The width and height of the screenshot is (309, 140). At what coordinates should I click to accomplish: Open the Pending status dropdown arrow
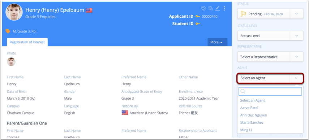[296, 14]
